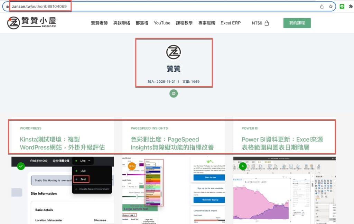Click the 我的課程 button
This screenshot has width=354, height=224.
pos(297,23)
